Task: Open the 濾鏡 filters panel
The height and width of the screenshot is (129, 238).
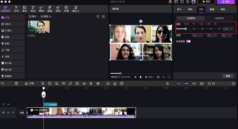Action: pyautogui.click(x=50, y=9)
